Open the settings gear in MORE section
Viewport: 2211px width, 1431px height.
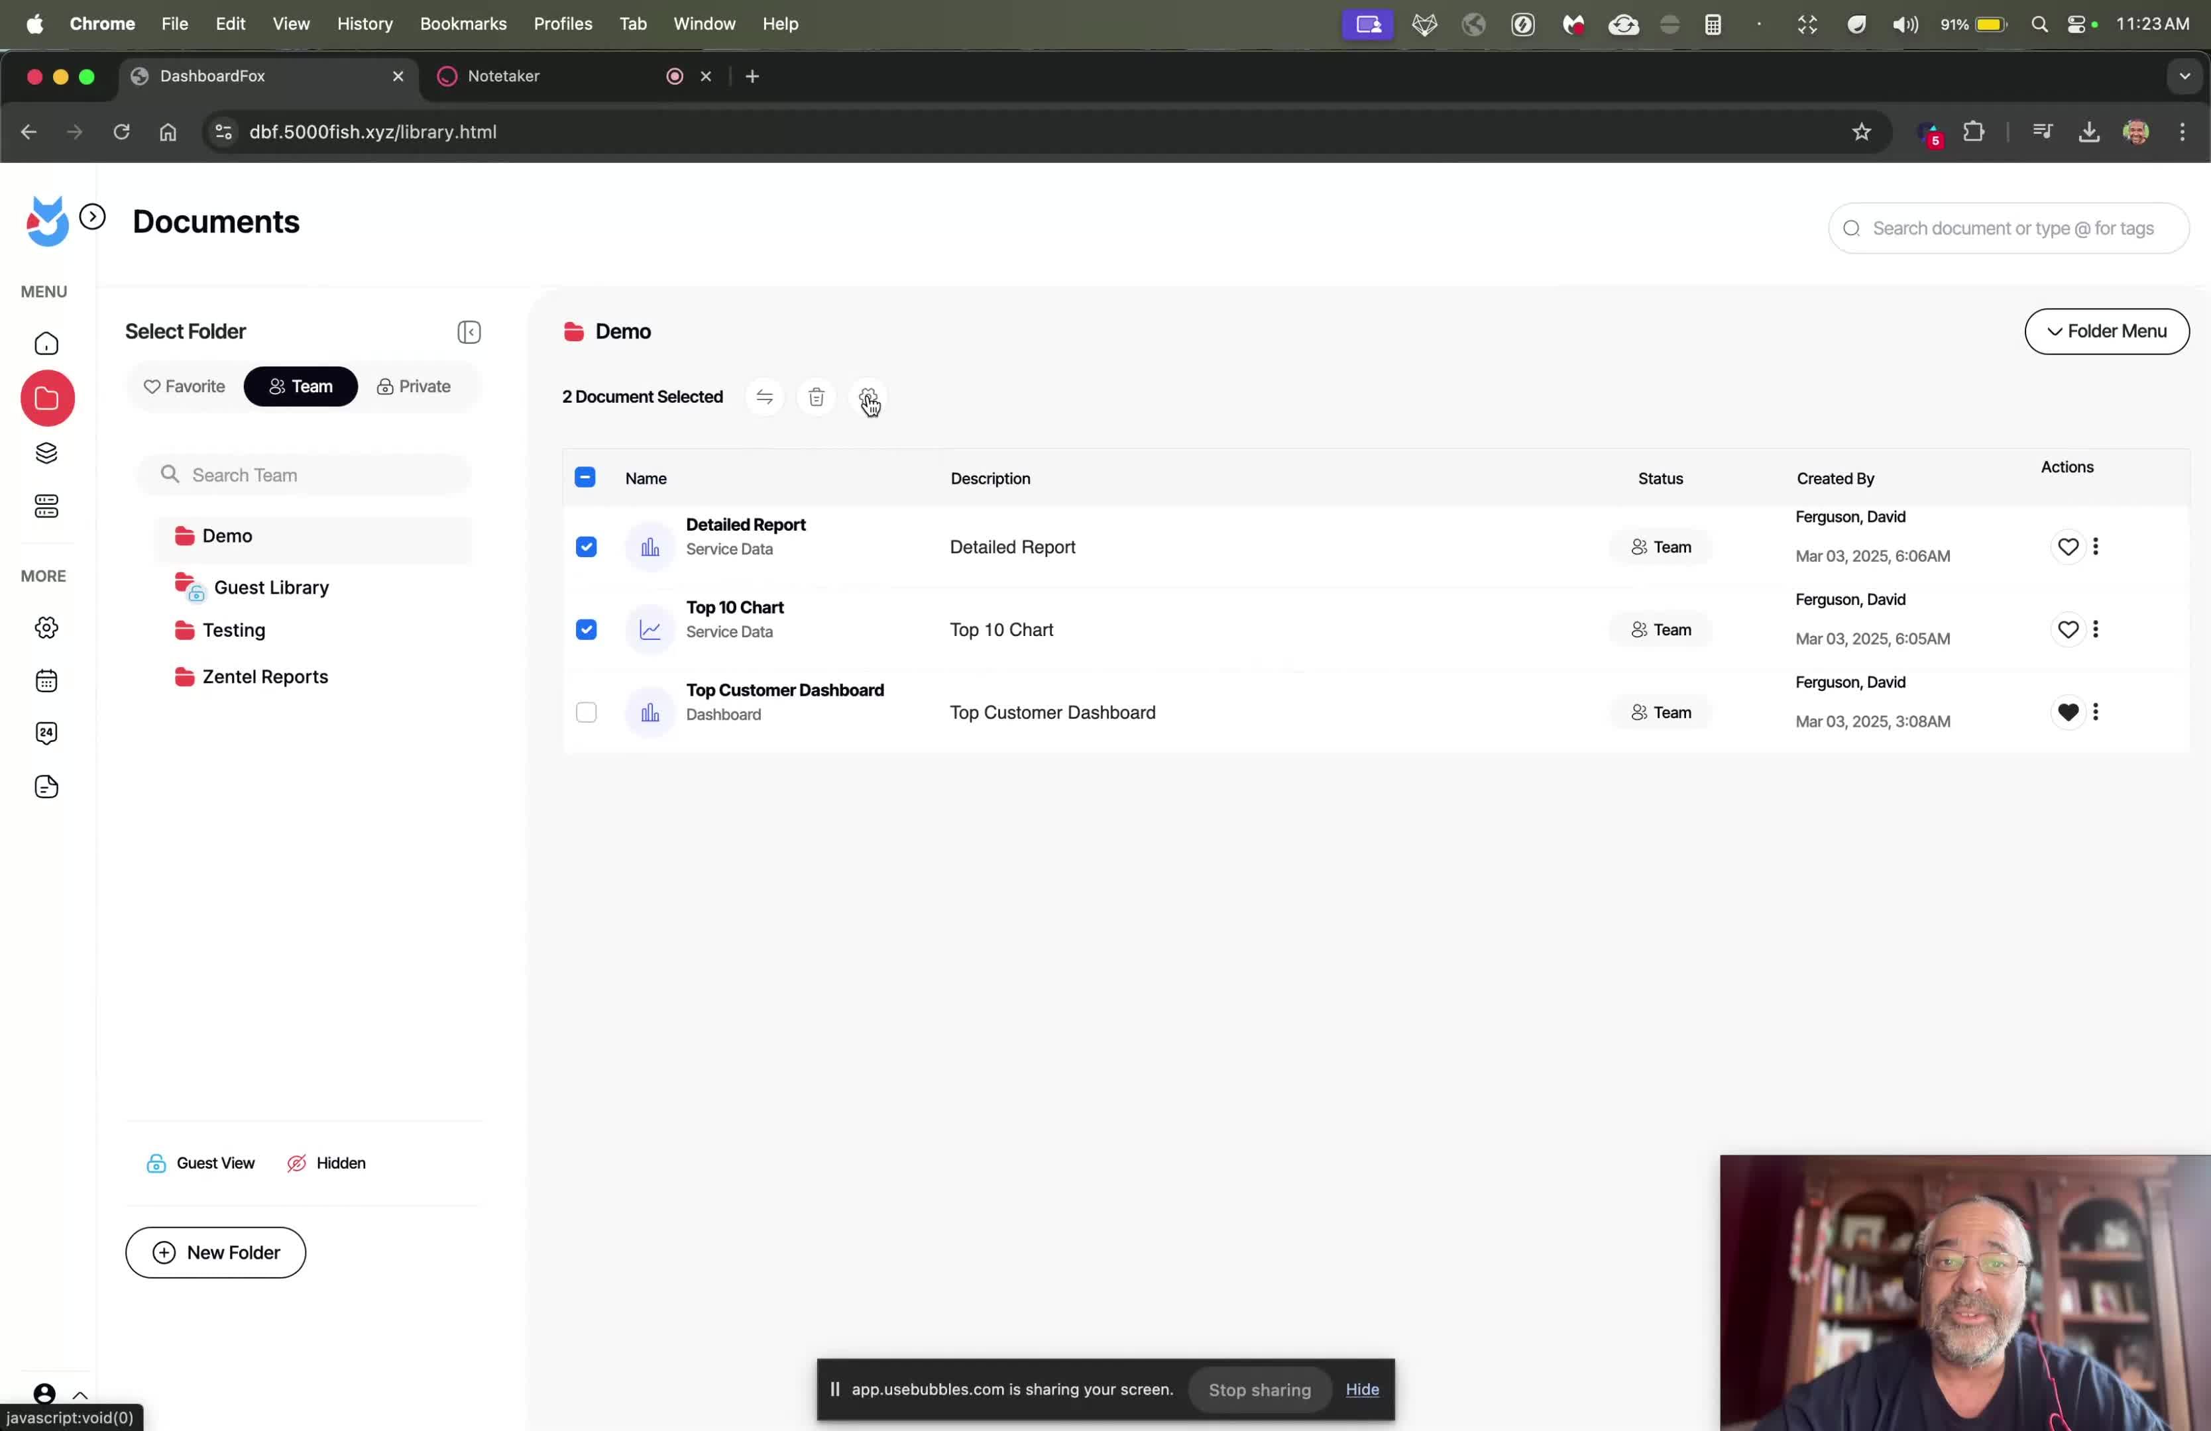[x=46, y=628]
